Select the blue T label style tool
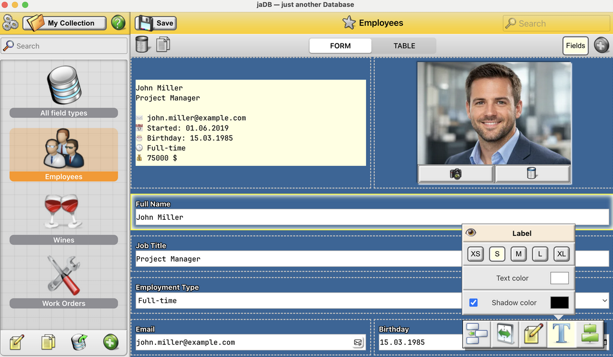 pos(561,334)
